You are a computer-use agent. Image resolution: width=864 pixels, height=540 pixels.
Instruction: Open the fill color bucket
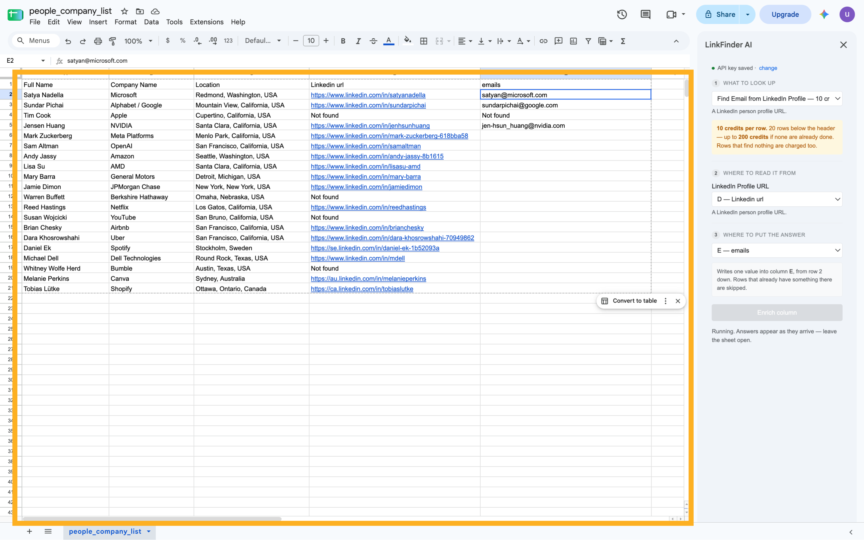click(x=407, y=41)
